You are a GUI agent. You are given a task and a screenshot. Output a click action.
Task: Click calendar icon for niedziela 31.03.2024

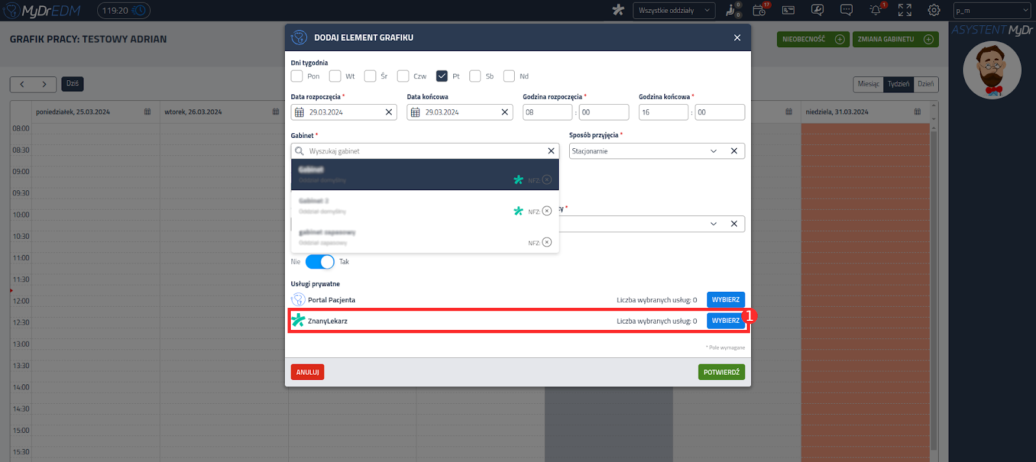(918, 112)
